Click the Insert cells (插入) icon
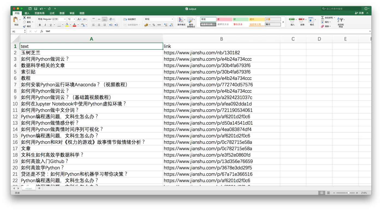382x210 pixels. 292,20
